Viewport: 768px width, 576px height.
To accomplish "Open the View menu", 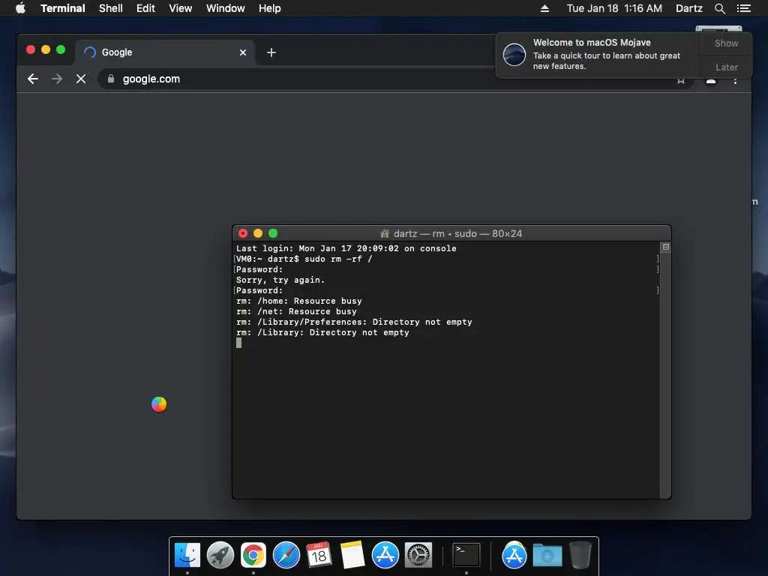I will click(x=180, y=8).
